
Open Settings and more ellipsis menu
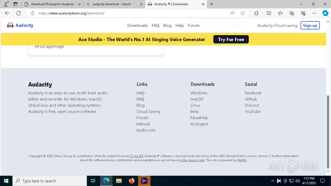click(x=314, y=13)
